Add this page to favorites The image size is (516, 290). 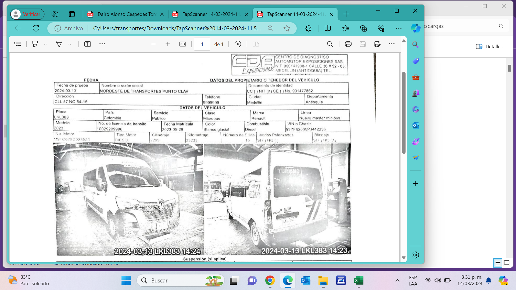pos(287,28)
